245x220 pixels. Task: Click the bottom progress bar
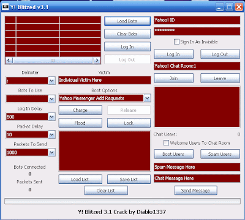click(123, 201)
